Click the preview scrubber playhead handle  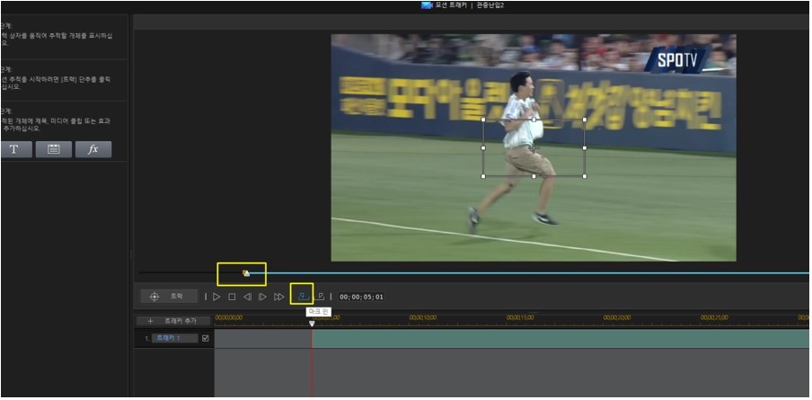246,272
